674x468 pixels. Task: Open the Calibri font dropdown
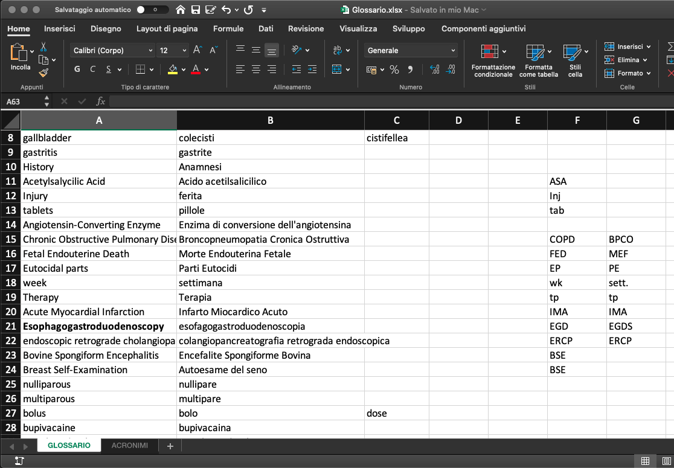112,50
